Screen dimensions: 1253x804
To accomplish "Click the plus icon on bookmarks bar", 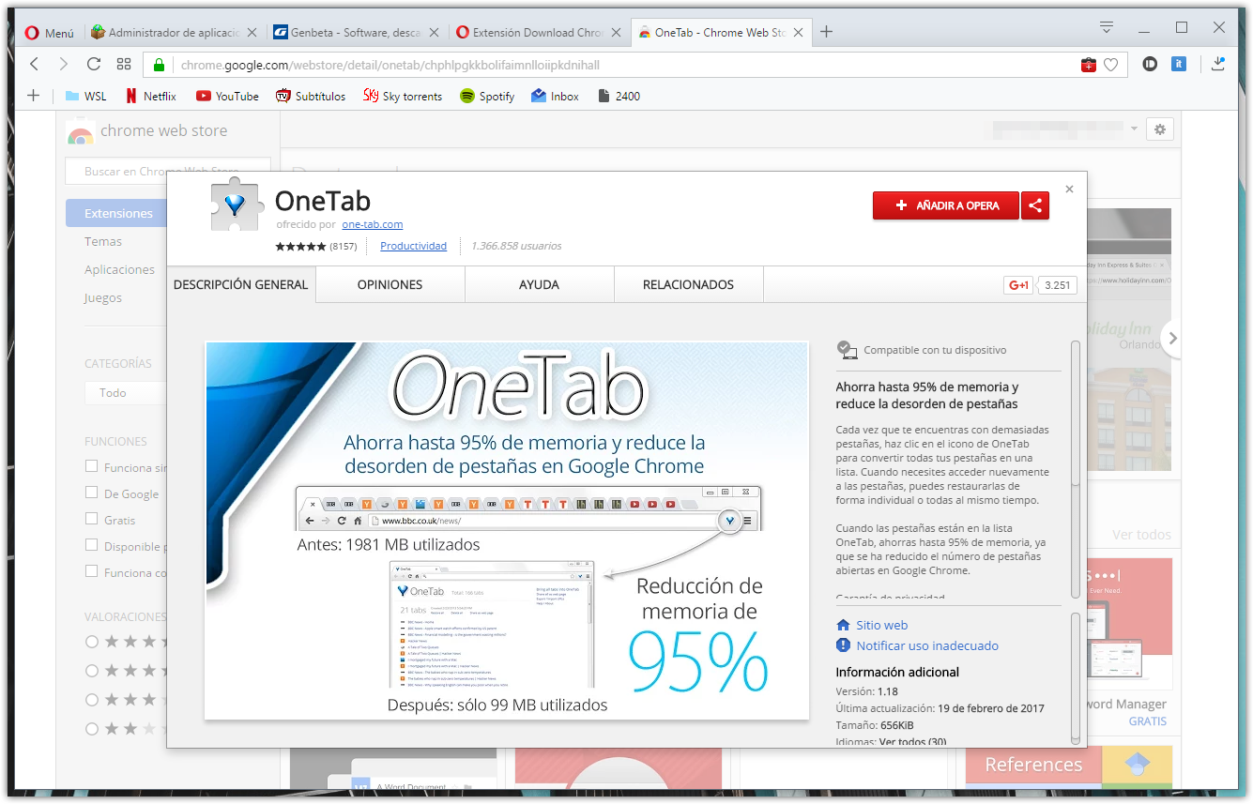I will coord(34,96).
